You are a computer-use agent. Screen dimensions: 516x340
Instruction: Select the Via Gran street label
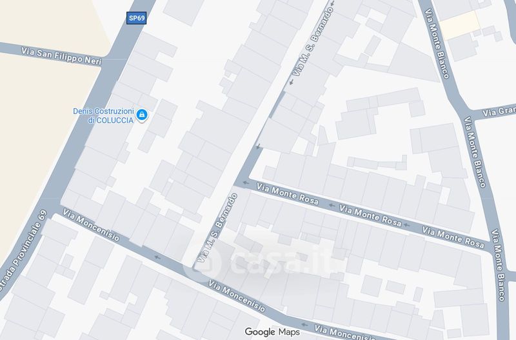click(499, 111)
